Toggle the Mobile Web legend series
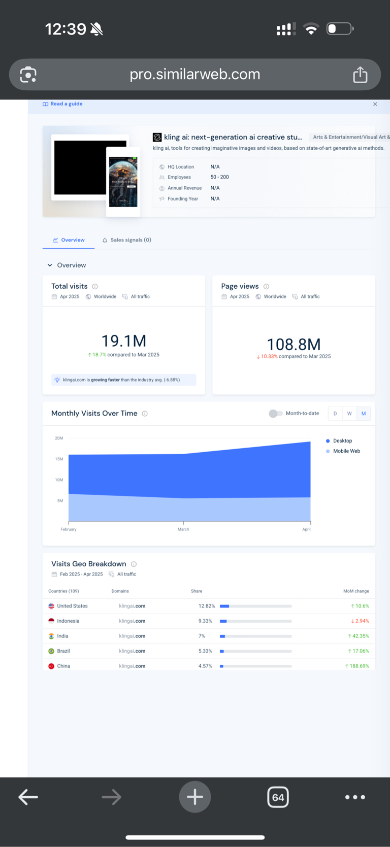 click(343, 451)
